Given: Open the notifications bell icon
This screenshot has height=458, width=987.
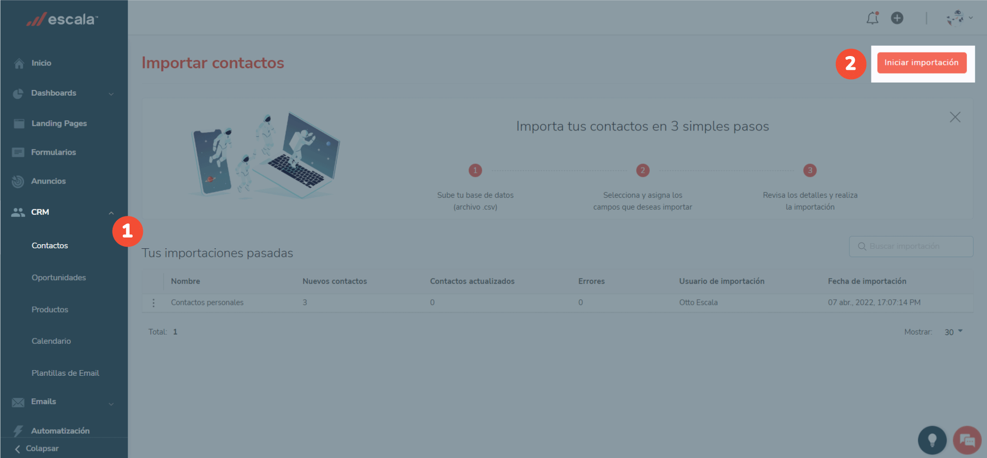Looking at the screenshot, I should click(x=872, y=19).
